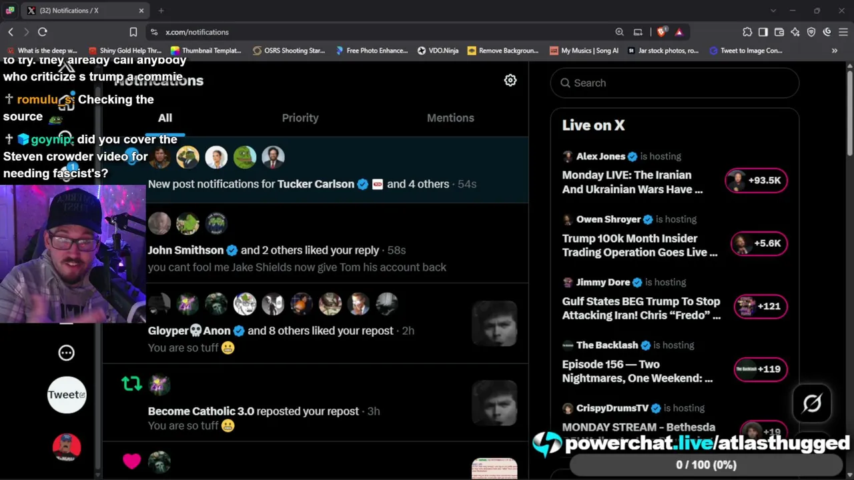The width and height of the screenshot is (854, 480).
Task: Click the 0 / 100 powerchat progress bar
Action: click(x=706, y=465)
